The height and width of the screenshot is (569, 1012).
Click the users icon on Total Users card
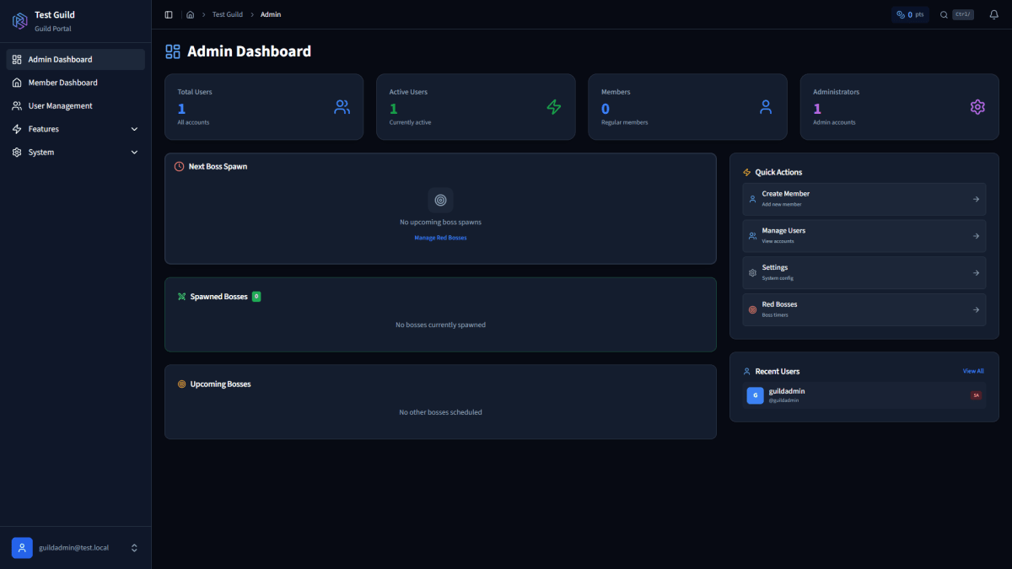coord(342,107)
